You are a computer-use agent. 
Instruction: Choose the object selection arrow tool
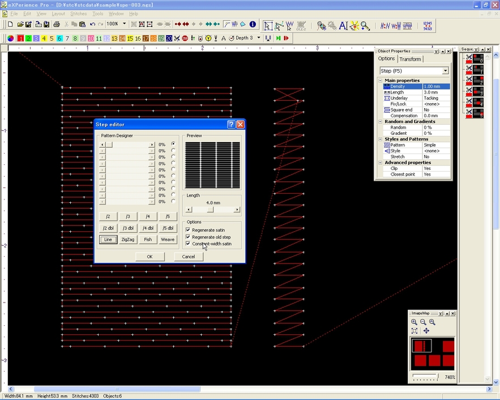tap(268, 25)
